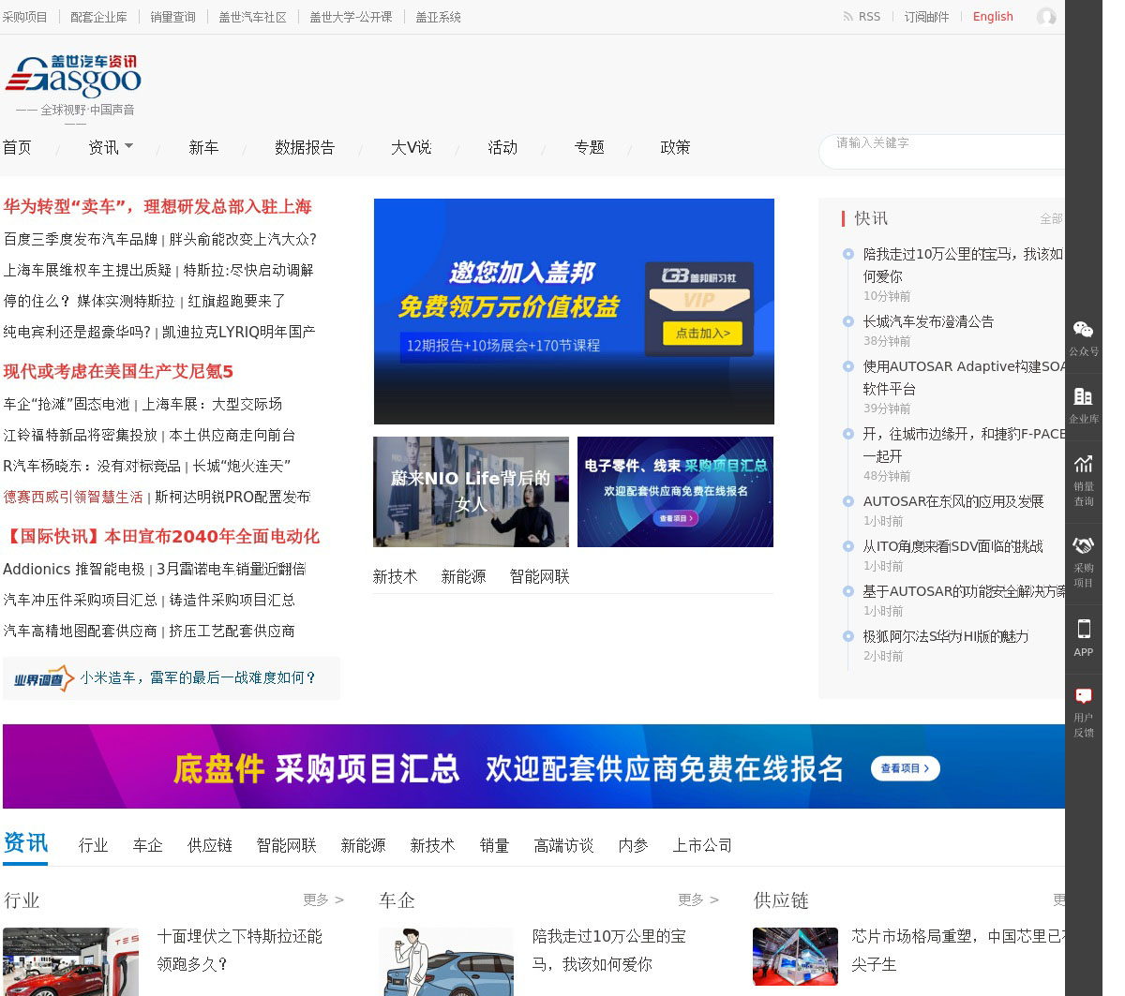Click the 订阅邮件 link
The height and width of the screenshot is (996, 1125).
coord(926,17)
